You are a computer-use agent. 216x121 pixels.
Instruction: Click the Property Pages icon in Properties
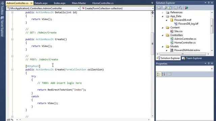click(x=169, y=74)
